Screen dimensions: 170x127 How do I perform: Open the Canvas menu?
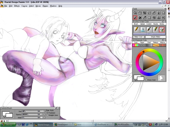click(x=24, y=6)
